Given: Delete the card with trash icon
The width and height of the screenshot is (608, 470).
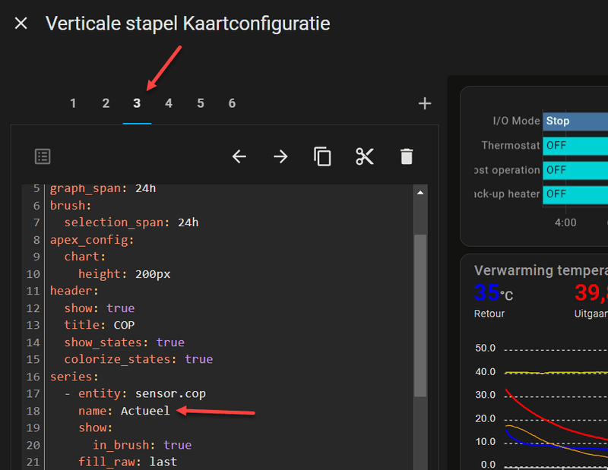Looking at the screenshot, I should point(407,156).
